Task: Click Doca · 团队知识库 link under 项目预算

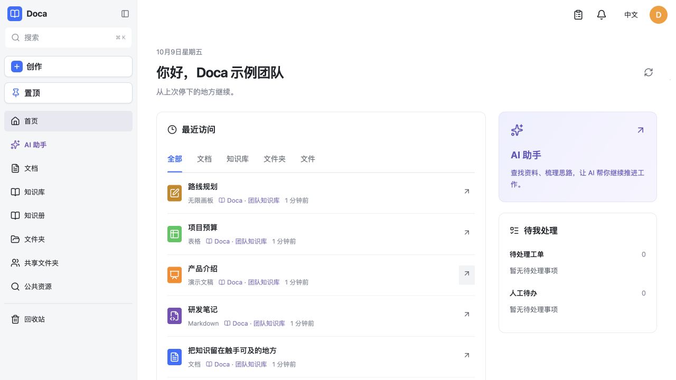Action: click(x=236, y=241)
